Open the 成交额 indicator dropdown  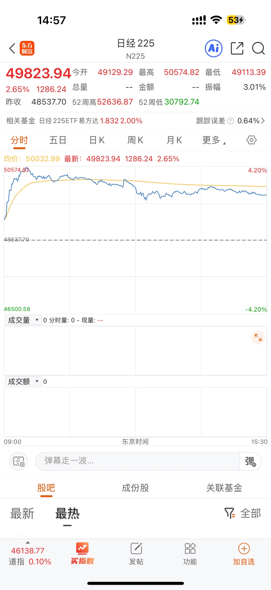point(23,381)
